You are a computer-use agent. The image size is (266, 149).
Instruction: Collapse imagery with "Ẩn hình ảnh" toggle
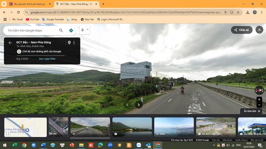pos(252,111)
